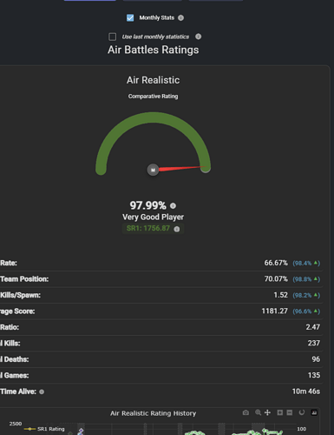Click the 135 total games value
The height and width of the screenshot is (435, 334).
tap(314, 375)
